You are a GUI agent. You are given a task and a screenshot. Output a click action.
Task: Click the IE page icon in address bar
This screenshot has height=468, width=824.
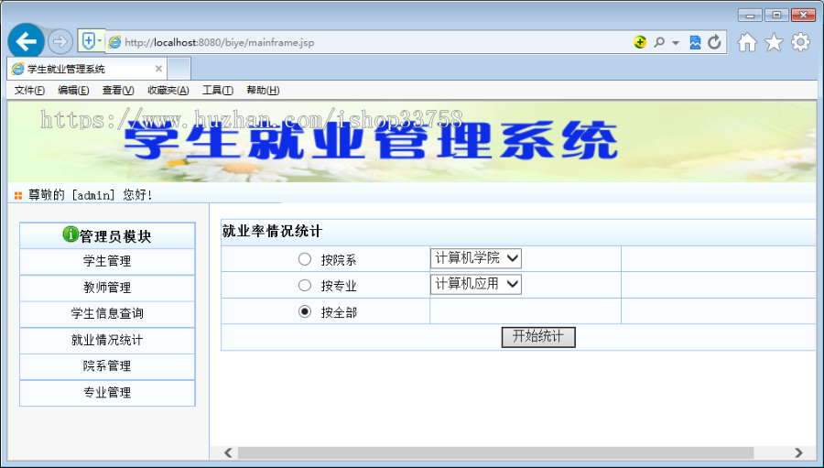[114, 42]
